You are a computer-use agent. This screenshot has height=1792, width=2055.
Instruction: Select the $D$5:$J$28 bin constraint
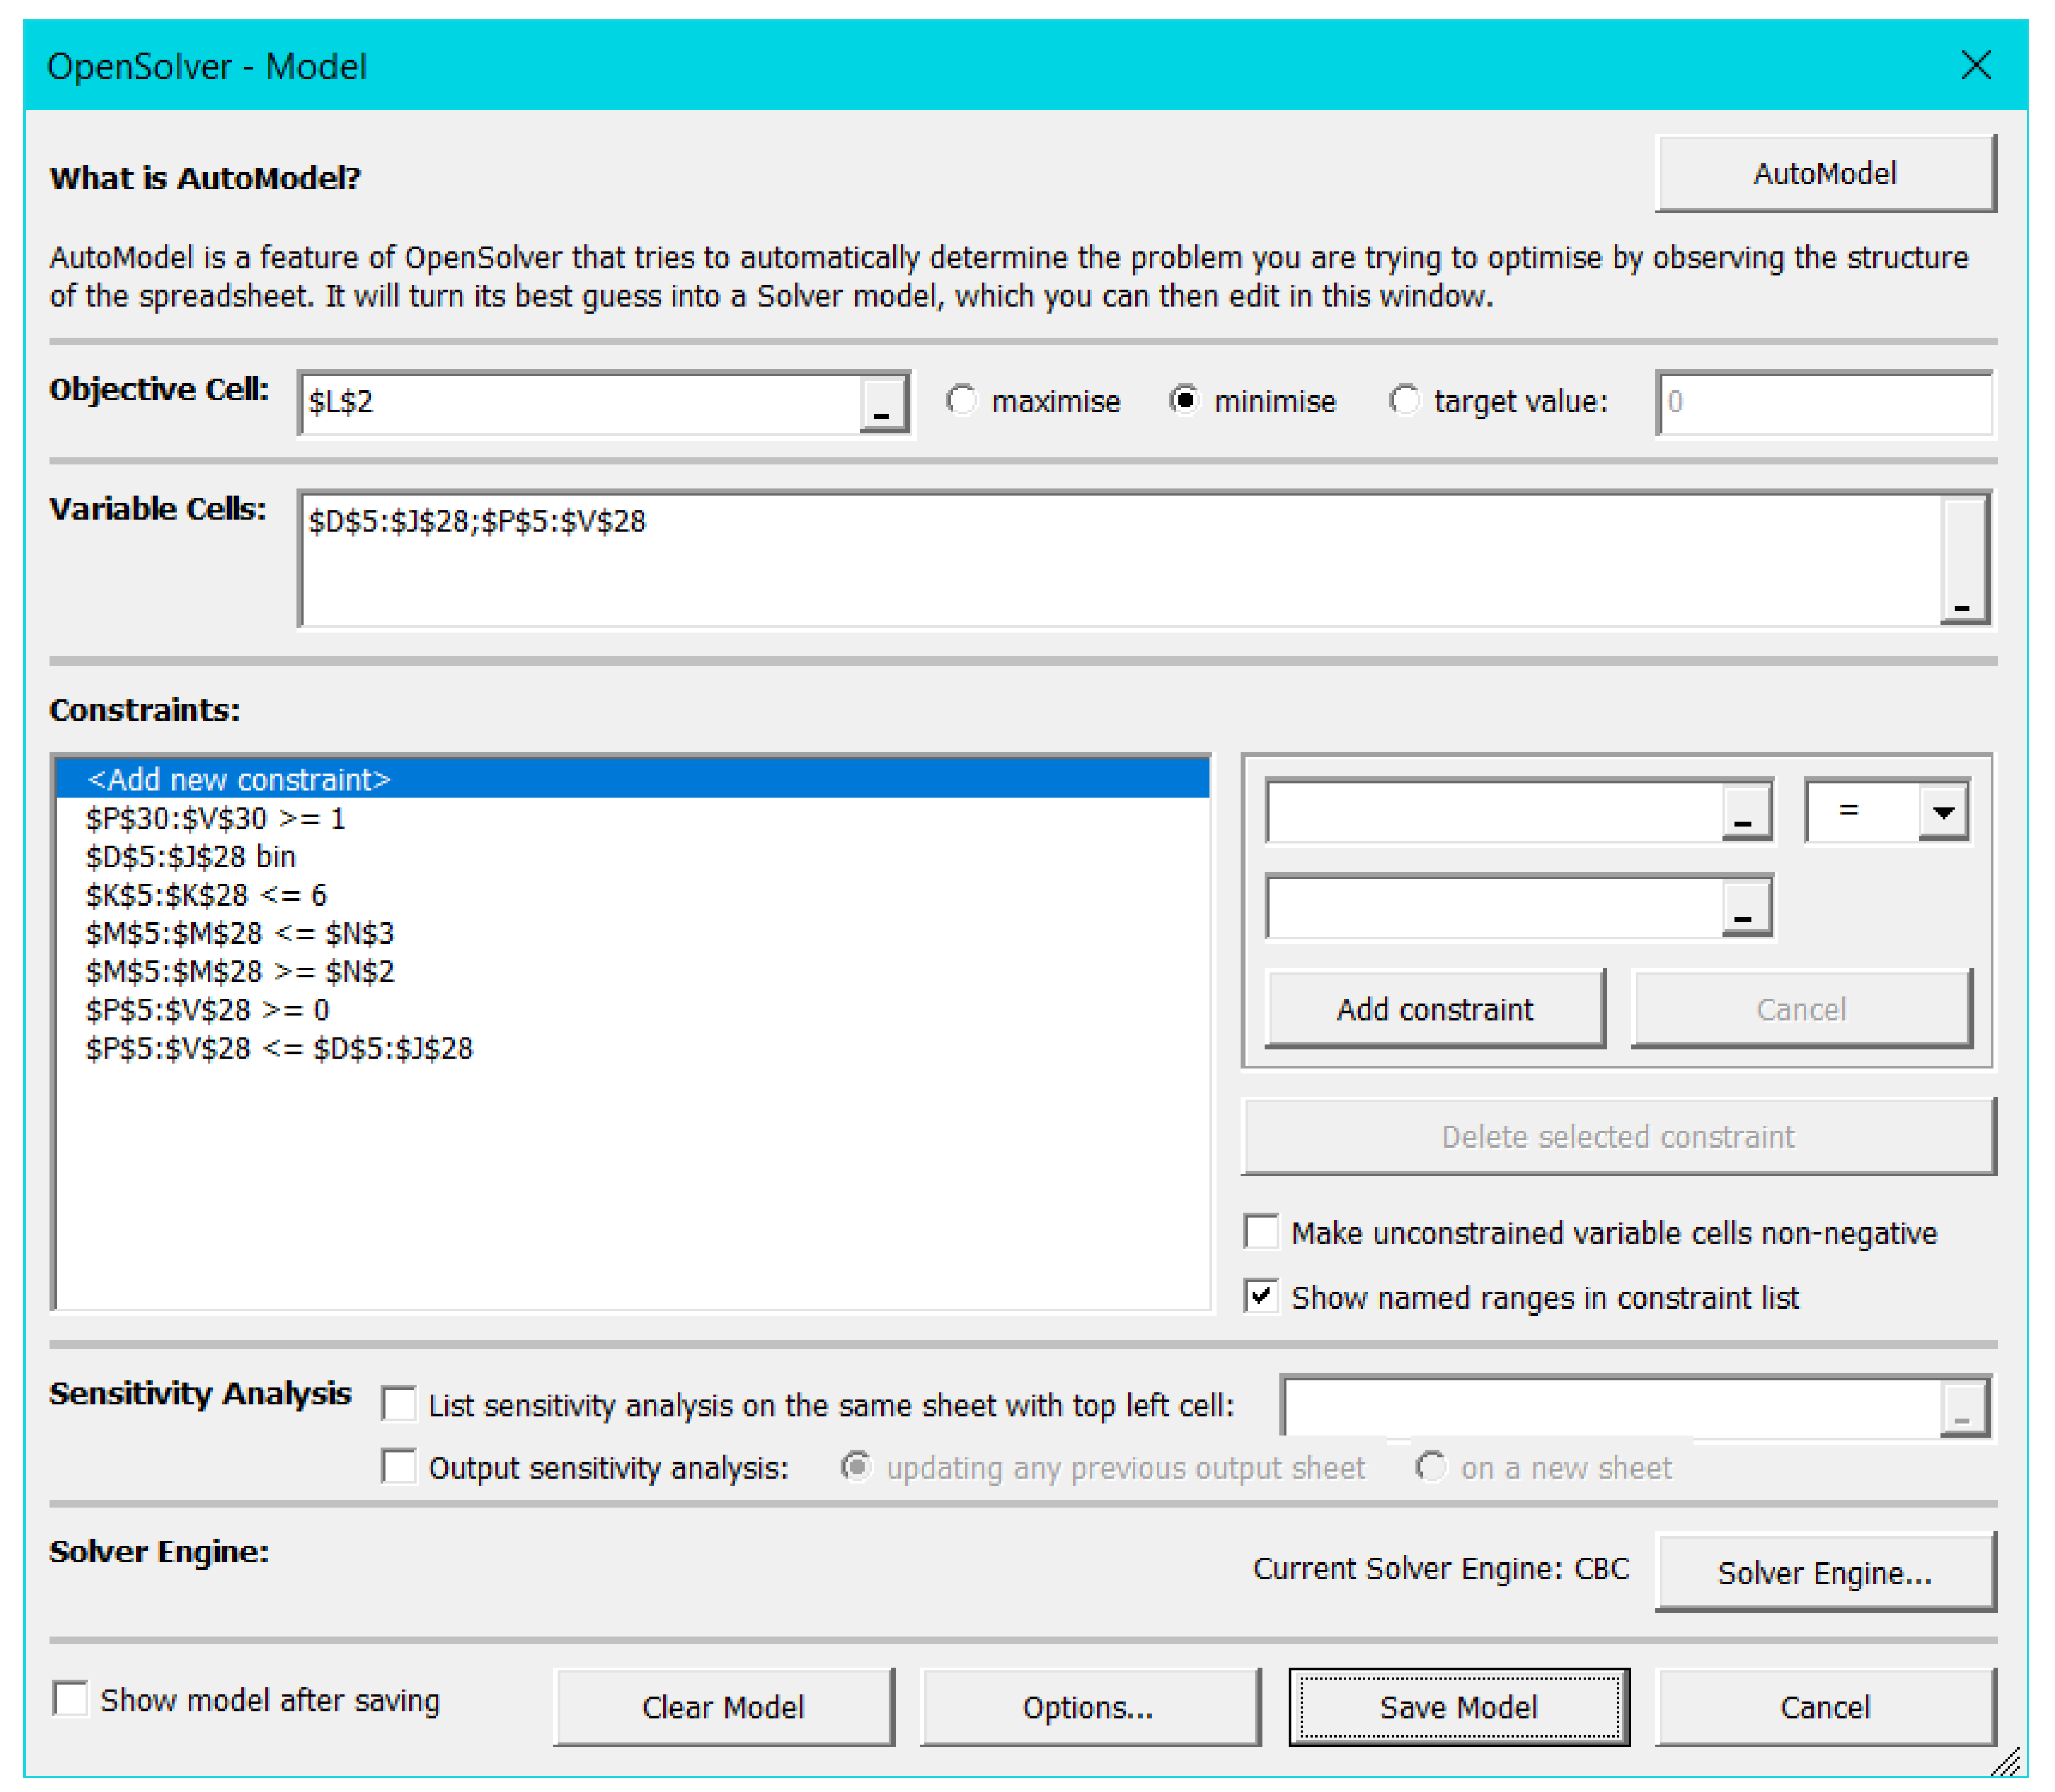point(190,857)
